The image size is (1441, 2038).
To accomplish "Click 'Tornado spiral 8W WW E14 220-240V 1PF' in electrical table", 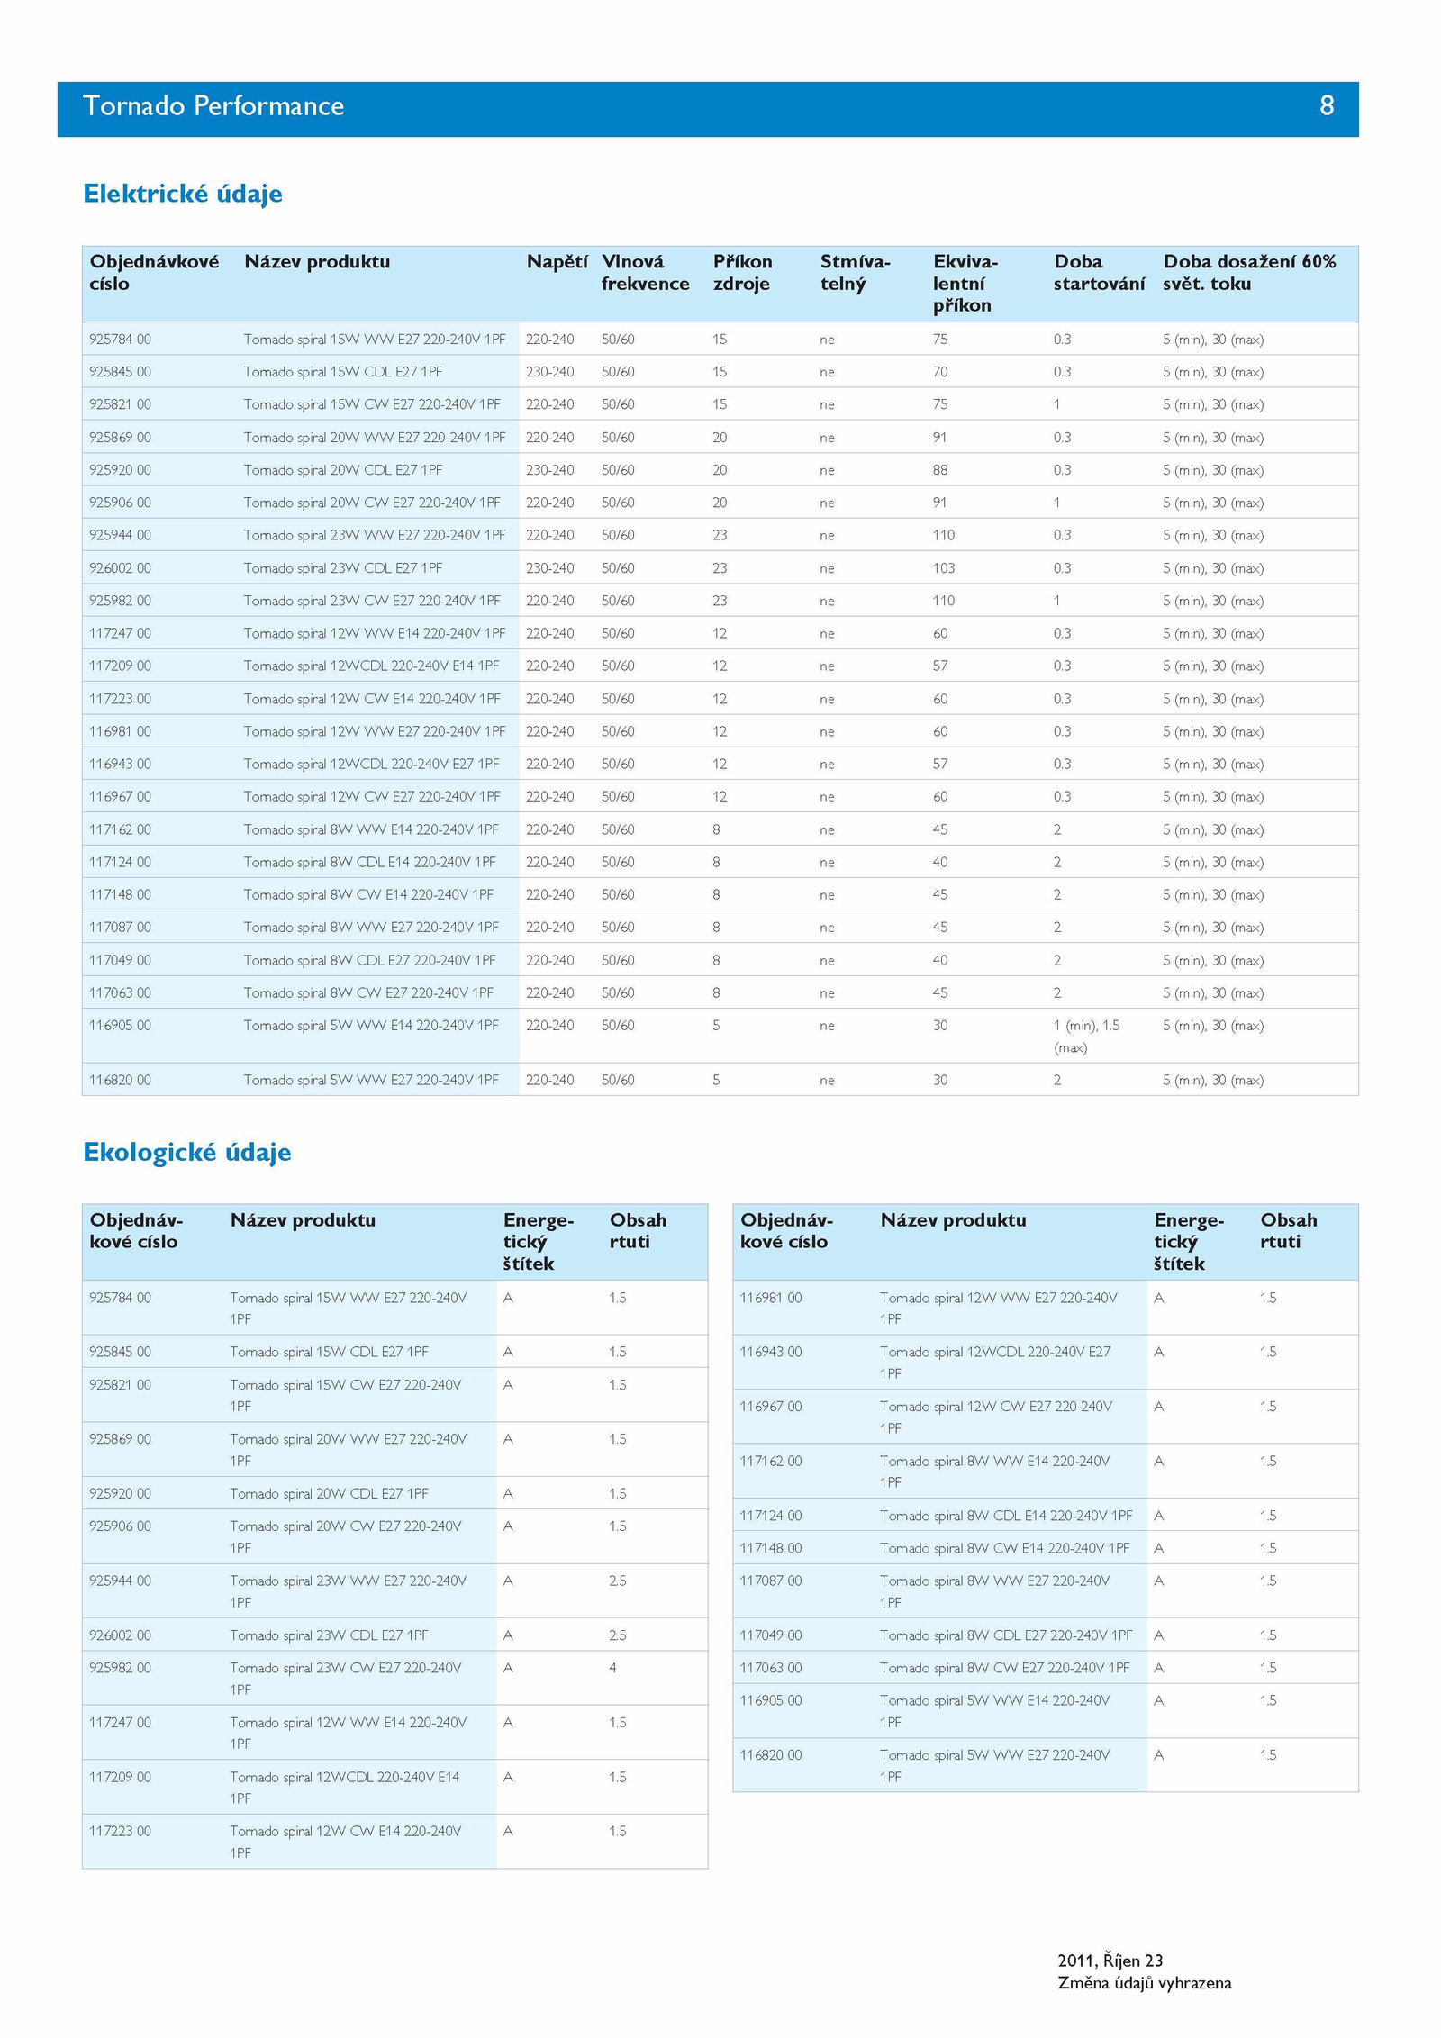I will pos(371,829).
